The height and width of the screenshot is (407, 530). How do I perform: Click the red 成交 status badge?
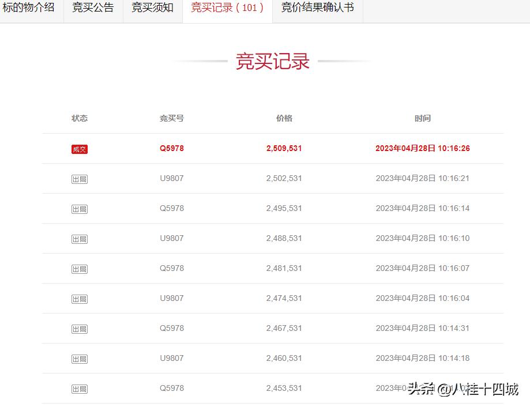click(80, 149)
